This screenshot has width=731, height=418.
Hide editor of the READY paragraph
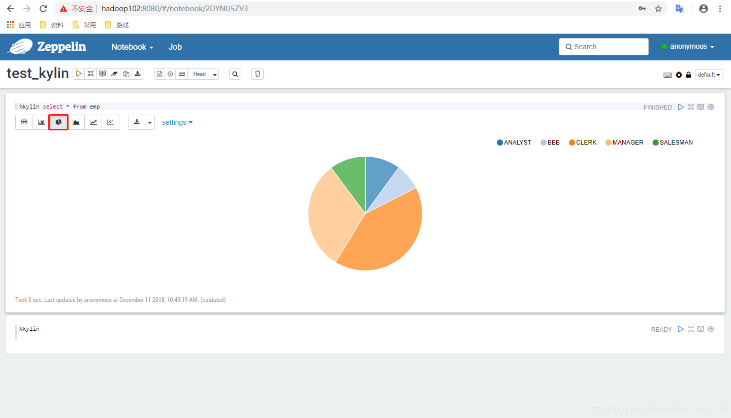[x=691, y=329]
